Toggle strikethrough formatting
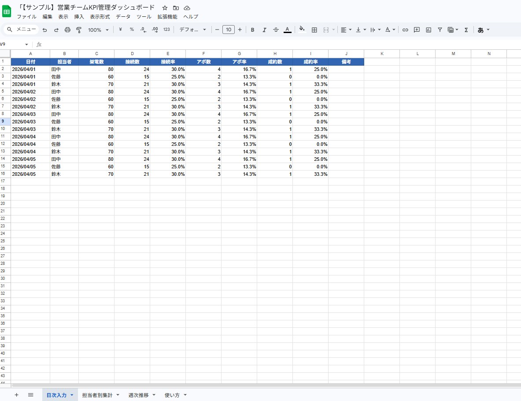The height and width of the screenshot is (401, 521). click(x=276, y=30)
